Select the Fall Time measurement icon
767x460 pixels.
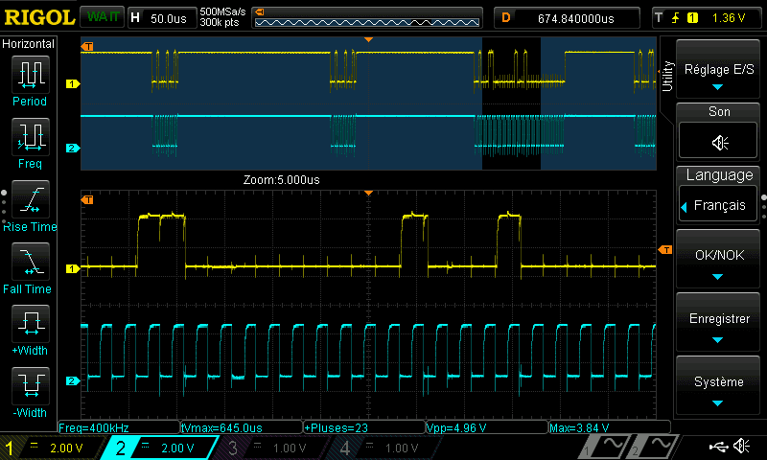[31, 262]
